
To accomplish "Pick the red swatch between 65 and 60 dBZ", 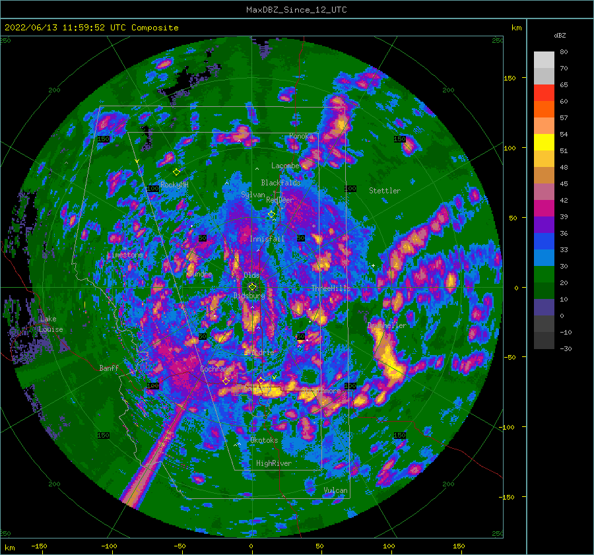I will (544, 93).
